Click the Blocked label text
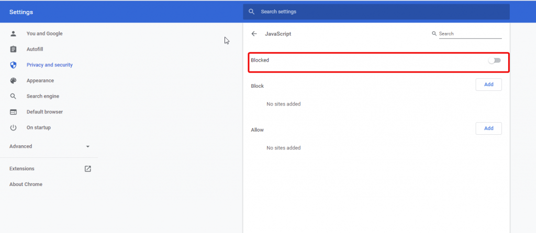The width and height of the screenshot is (536, 233). pyautogui.click(x=260, y=60)
